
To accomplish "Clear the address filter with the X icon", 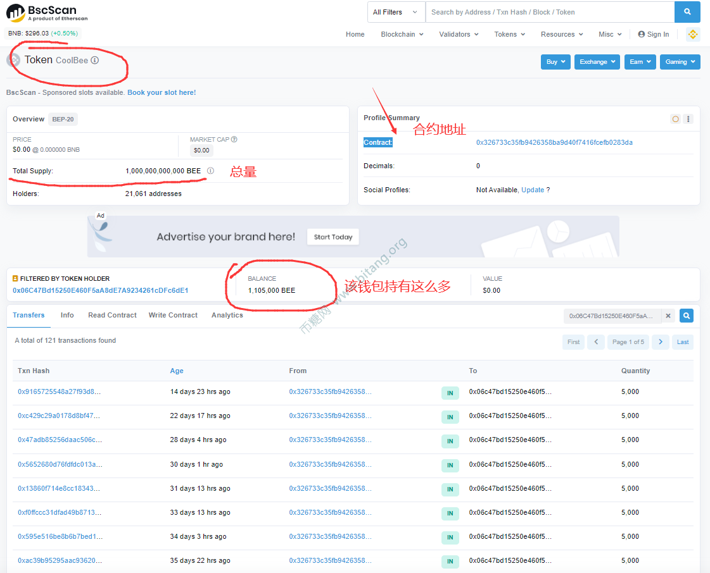I will point(668,316).
